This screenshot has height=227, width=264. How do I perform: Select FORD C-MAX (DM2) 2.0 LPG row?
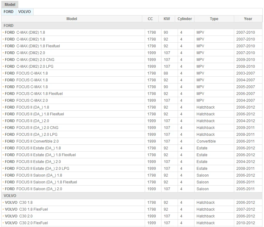(132, 66)
